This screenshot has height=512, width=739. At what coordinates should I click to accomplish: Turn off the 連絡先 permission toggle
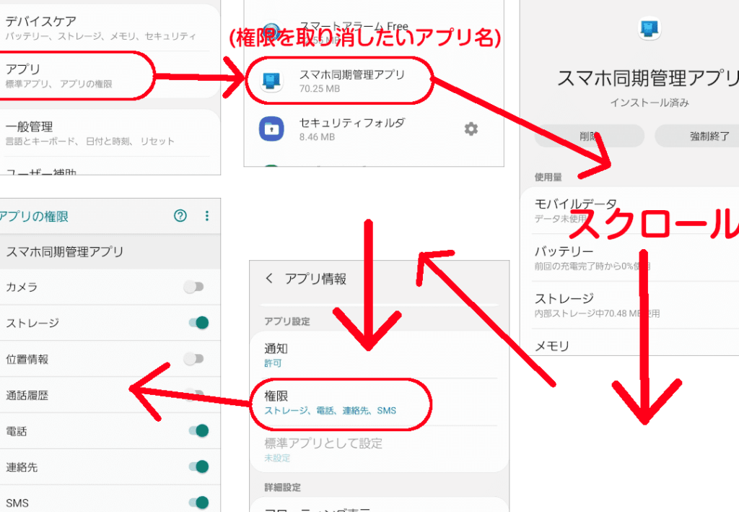point(198,467)
